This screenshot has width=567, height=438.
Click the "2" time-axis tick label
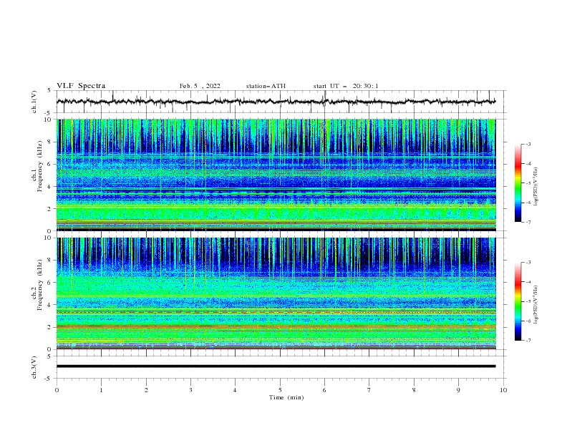click(x=146, y=390)
